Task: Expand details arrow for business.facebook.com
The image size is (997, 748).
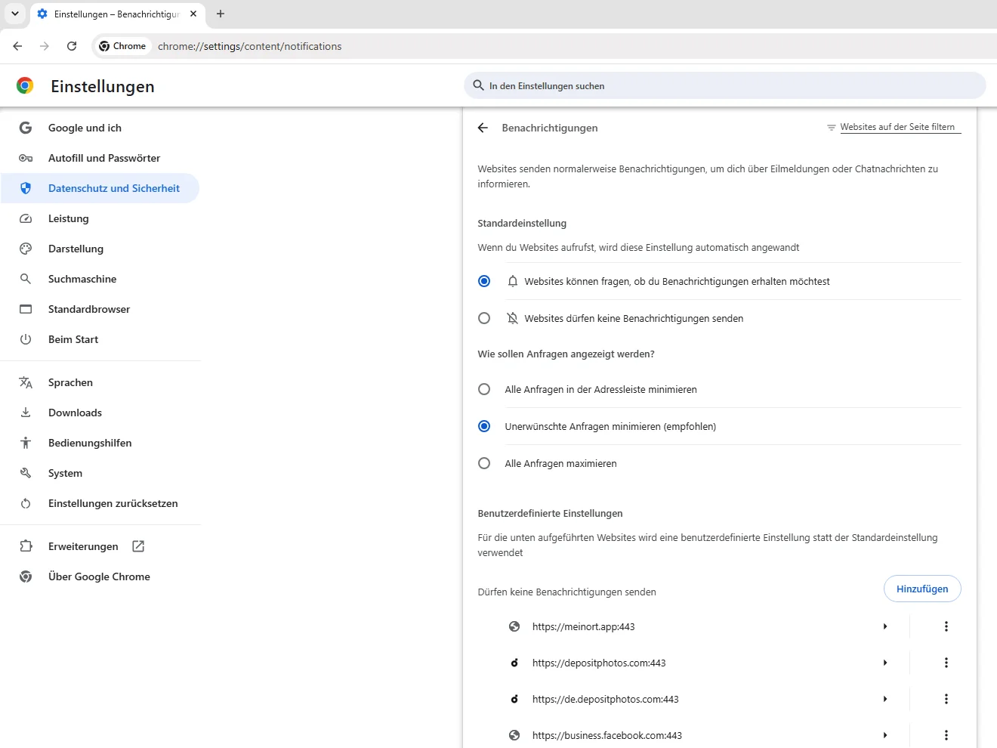Action: pos(885,735)
